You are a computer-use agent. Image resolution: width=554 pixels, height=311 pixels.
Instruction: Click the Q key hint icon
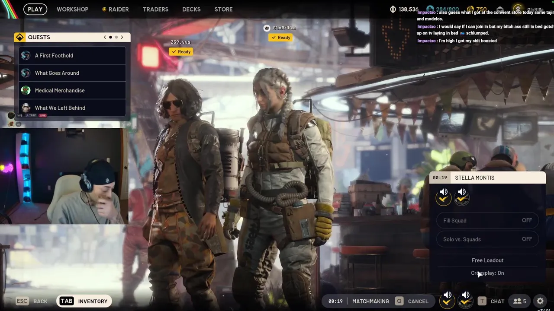399,301
